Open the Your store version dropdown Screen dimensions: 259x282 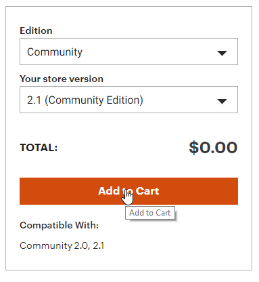[x=128, y=100]
